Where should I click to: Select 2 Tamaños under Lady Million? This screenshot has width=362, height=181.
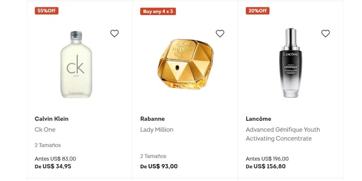coord(153,156)
